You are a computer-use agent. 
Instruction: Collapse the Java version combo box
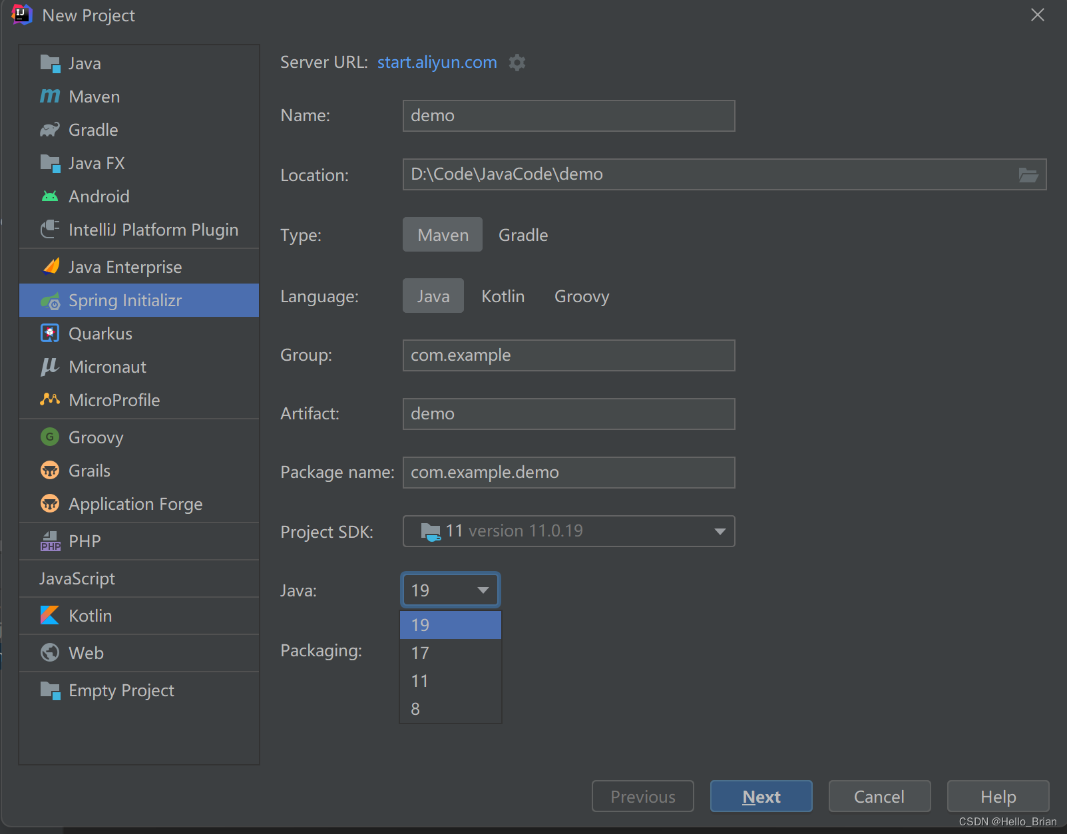click(x=451, y=590)
